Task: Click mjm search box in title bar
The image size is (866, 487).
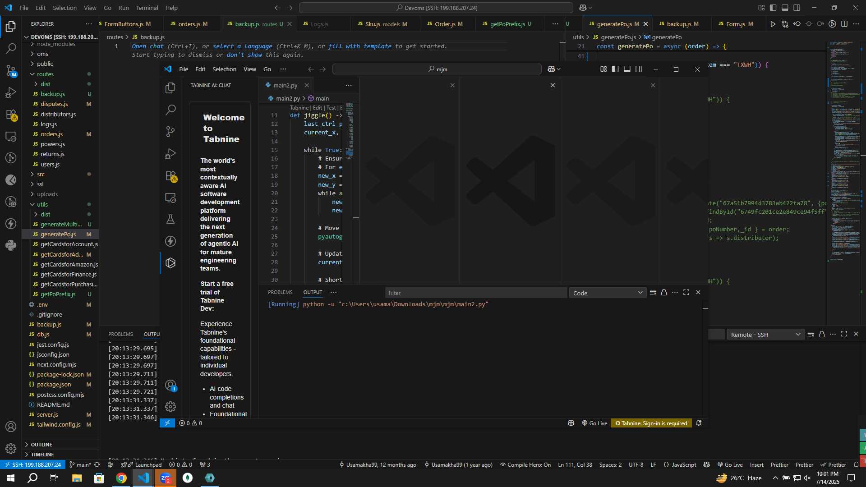Action: (x=437, y=69)
